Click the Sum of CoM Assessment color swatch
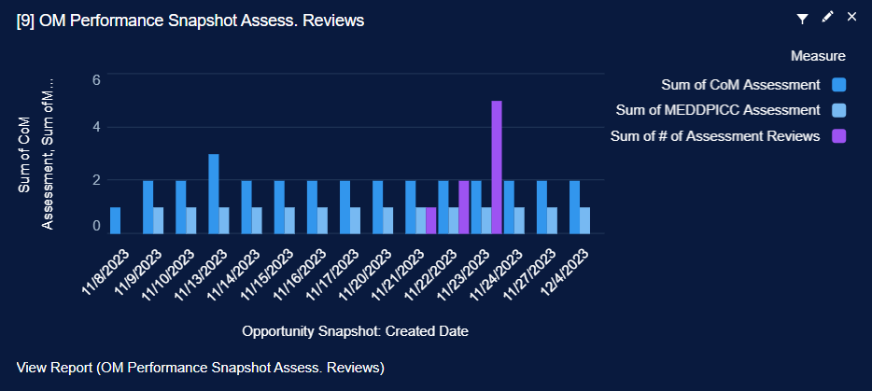 pos(838,85)
